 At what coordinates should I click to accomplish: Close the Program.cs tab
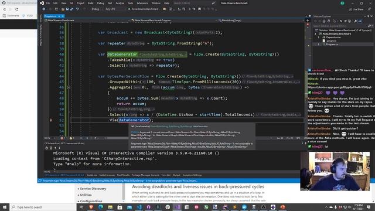click(x=63, y=16)
